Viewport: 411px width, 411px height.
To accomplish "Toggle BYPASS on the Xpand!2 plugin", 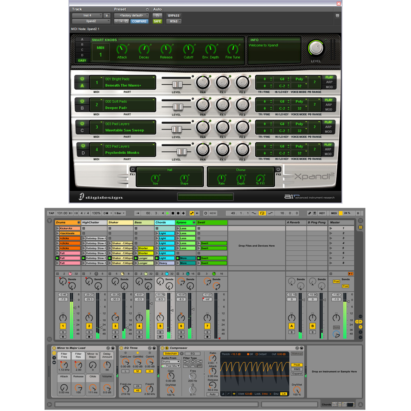I will [174, 16].
